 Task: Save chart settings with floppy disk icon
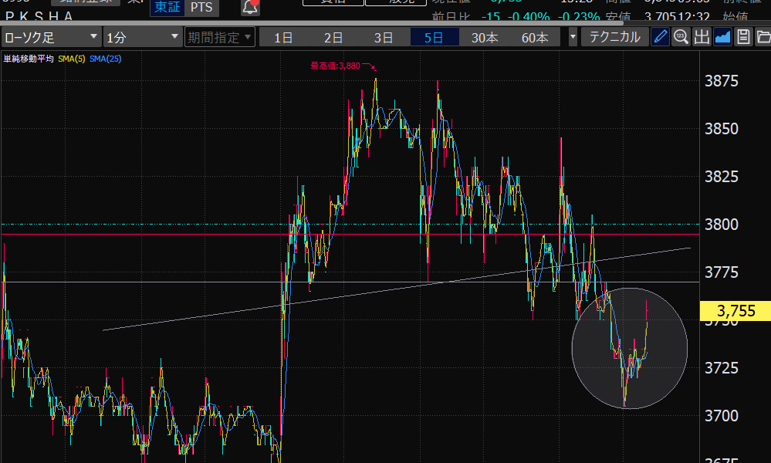742,37
